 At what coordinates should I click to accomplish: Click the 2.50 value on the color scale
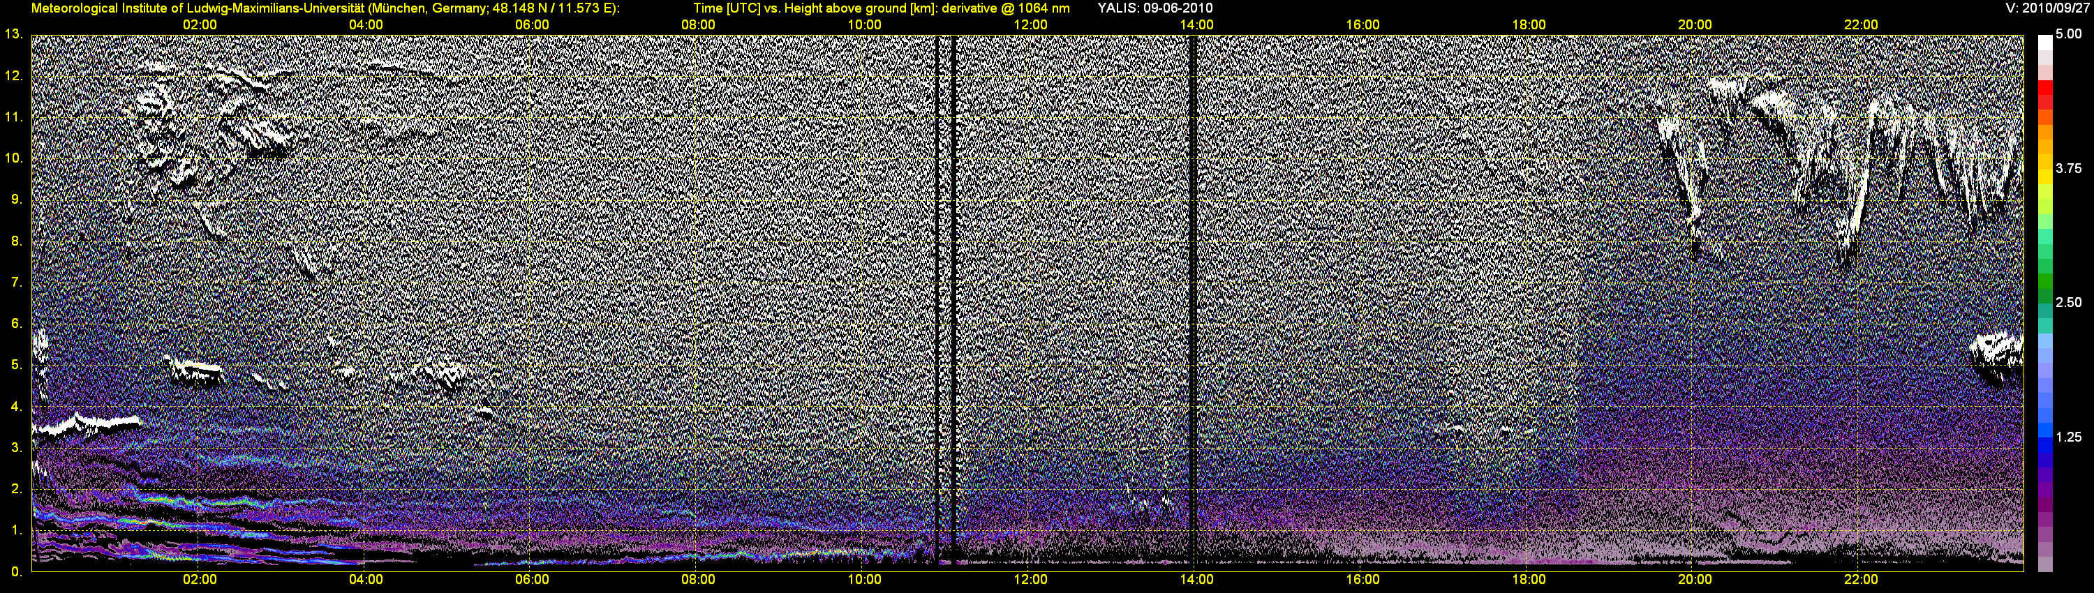pos(2069,302)
